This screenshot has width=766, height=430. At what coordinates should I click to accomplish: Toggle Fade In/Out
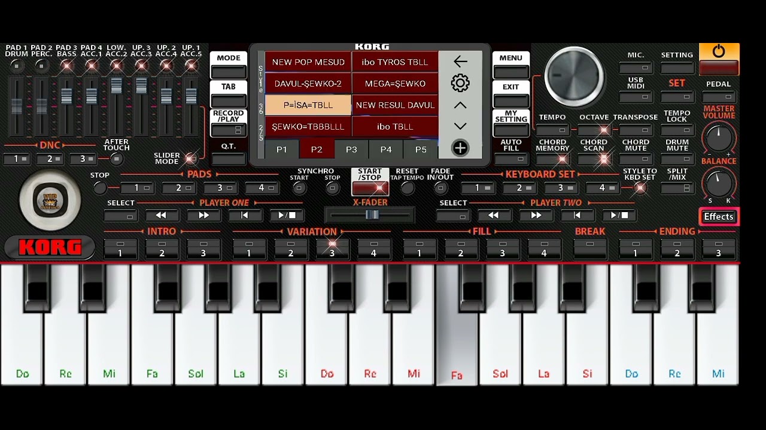(x=440, y=188)
